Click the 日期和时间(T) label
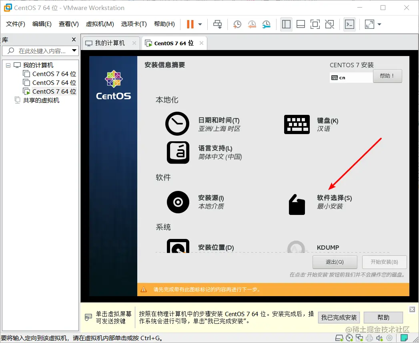Viewport: 419px width, 343px height. click(219, 120)
